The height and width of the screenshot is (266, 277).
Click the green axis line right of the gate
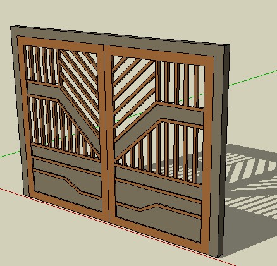tap(253, 78)
